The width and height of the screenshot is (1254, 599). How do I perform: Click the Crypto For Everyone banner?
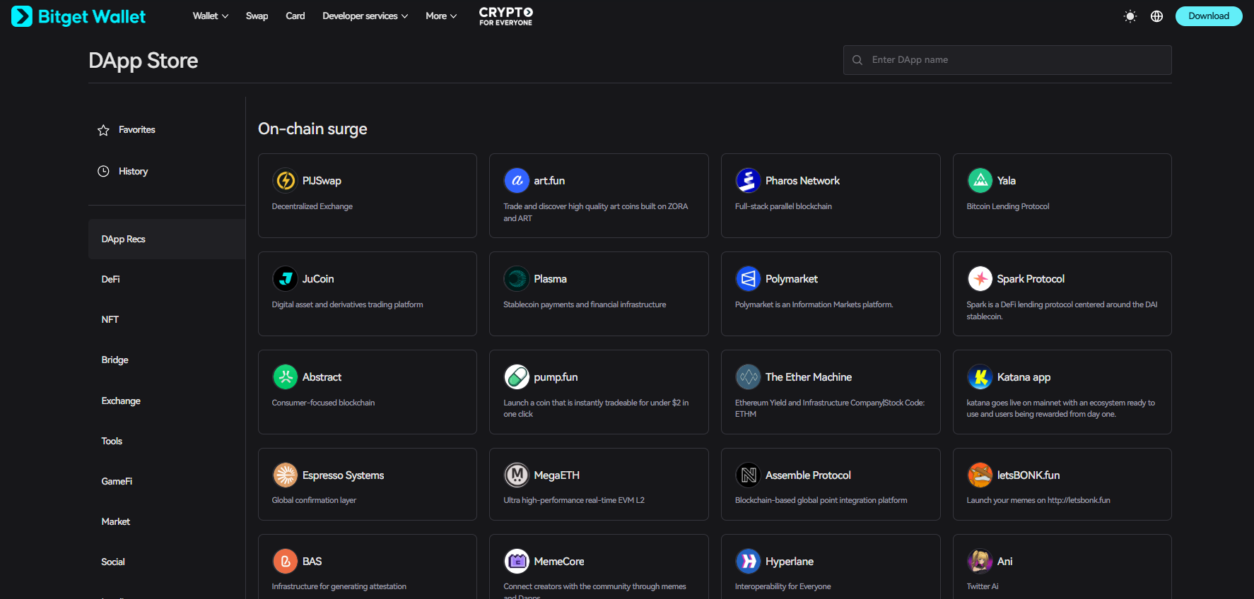tap(506, 16)
